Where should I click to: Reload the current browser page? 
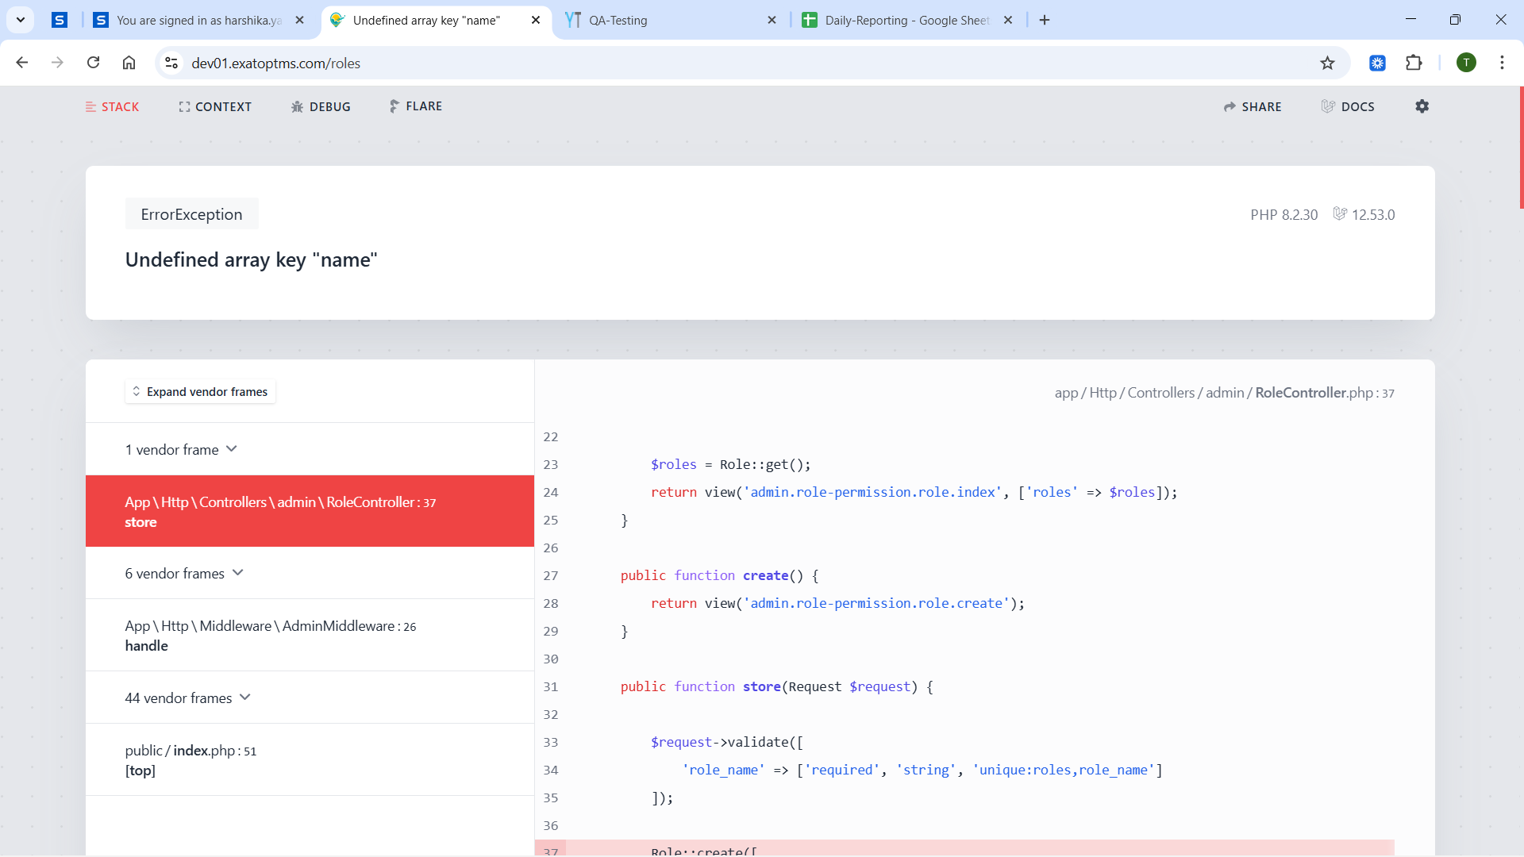click(93, 63)
